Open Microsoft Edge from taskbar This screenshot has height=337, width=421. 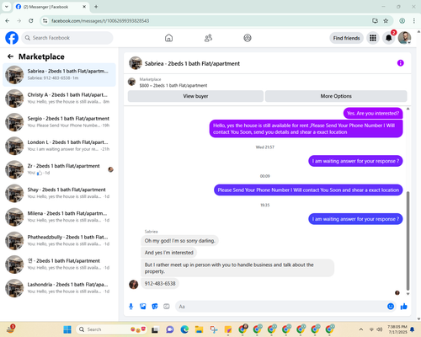tap(184, 329)
